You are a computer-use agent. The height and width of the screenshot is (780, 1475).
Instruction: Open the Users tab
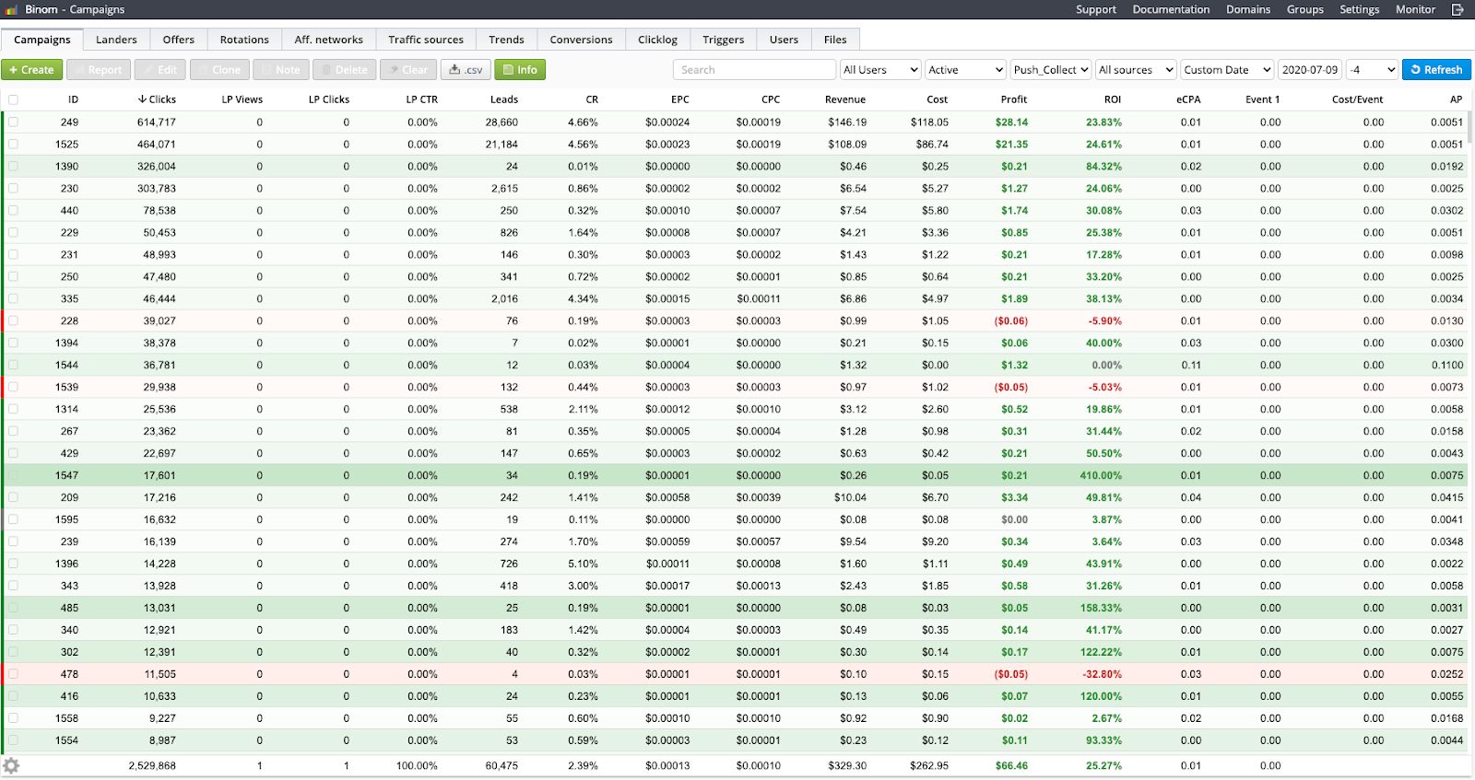[784, 40]
